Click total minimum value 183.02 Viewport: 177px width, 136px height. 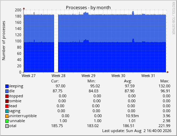point(93,126)
